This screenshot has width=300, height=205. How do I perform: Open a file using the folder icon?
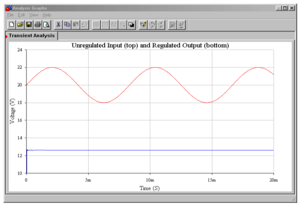pyautogui.click(x=20, y=24)
